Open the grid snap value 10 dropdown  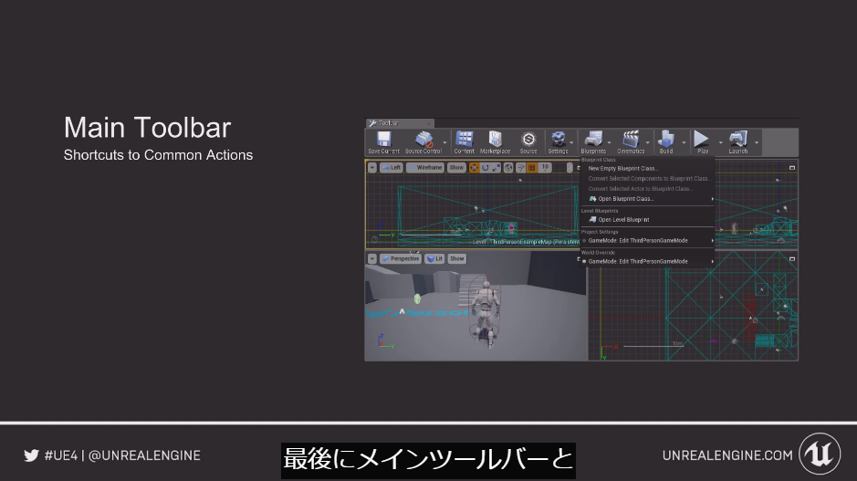[545, 168]
